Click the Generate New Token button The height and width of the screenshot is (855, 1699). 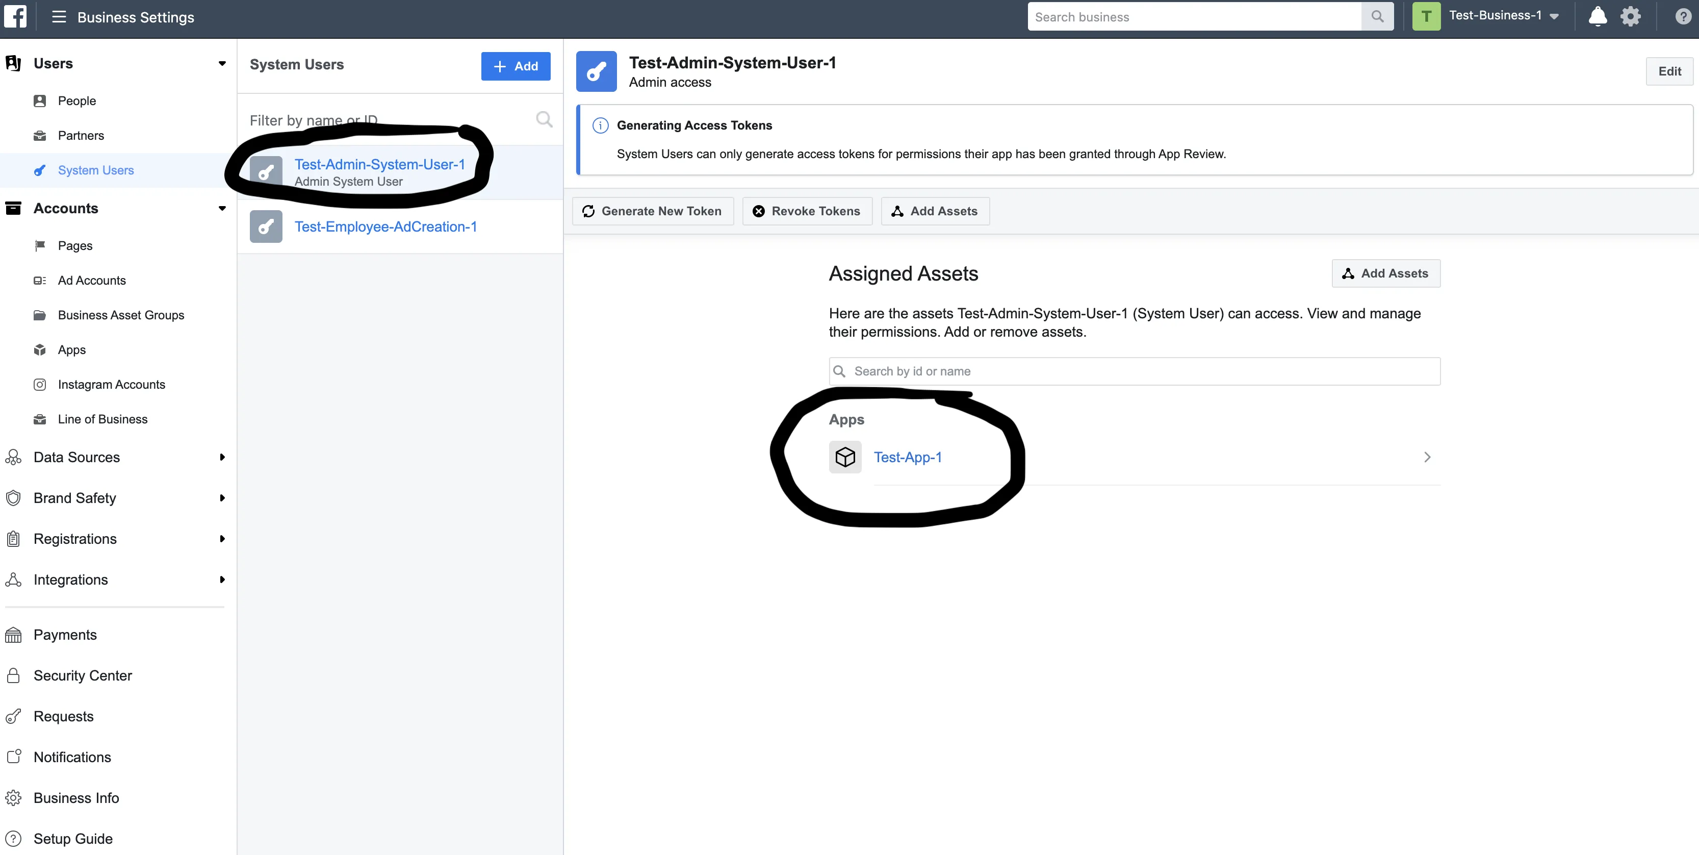652,211
